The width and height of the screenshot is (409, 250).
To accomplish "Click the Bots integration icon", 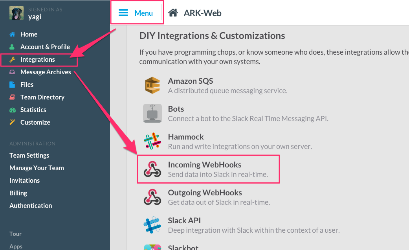I will [152, 114].
